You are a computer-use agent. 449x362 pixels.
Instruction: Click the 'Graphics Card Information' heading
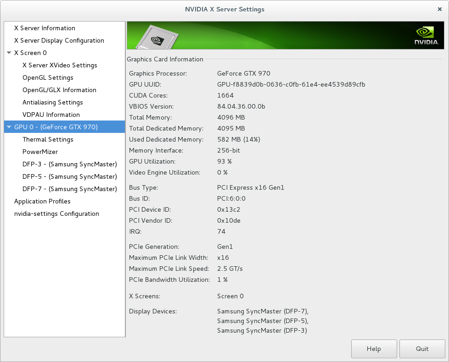tap(165, 60)
